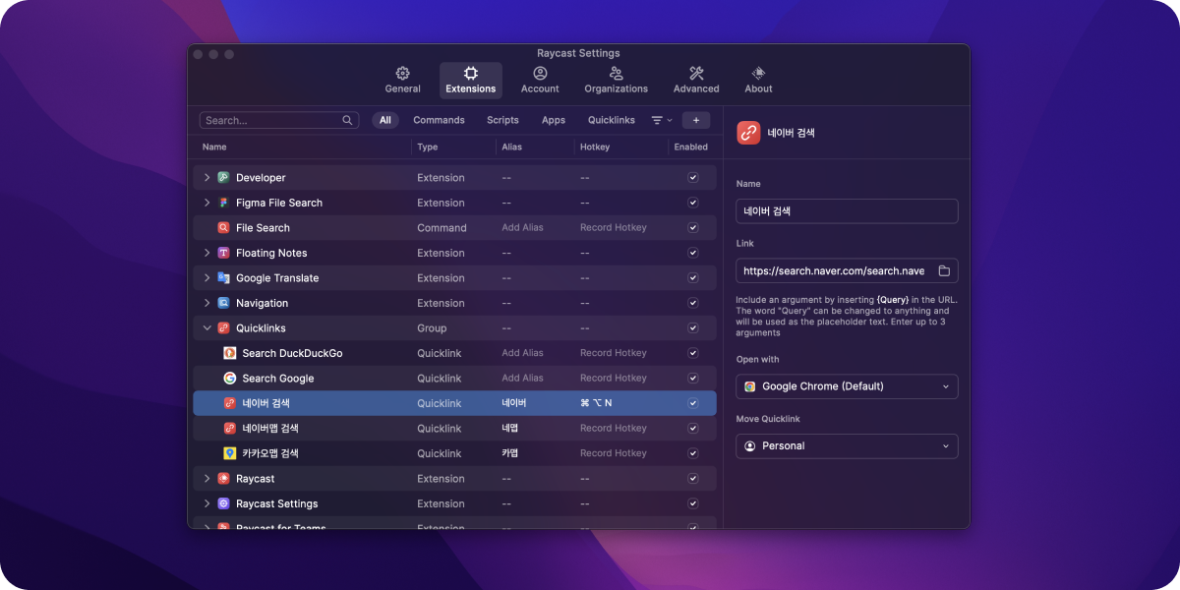Click the Google Translate icon
Image resolution: width=1180 pixels, height=590 pixels.
coord(223,278)
